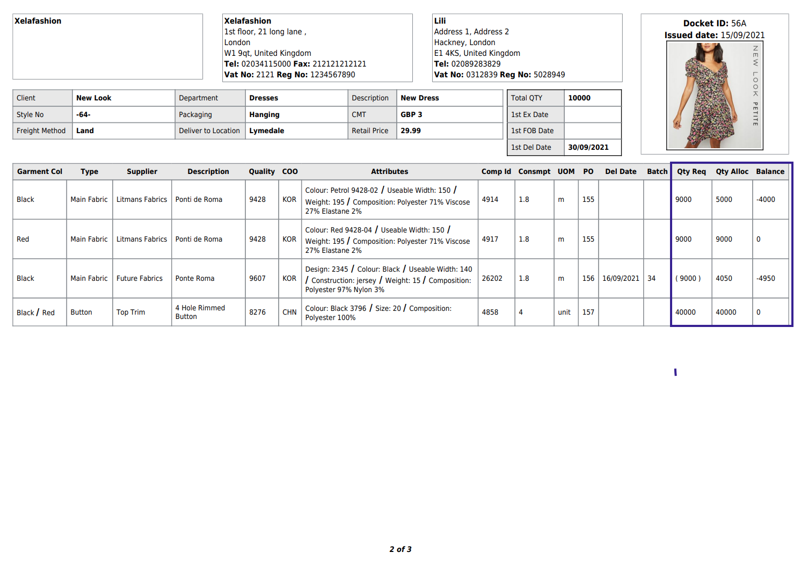Click the Docket ID 56A text

coord(714,24)
